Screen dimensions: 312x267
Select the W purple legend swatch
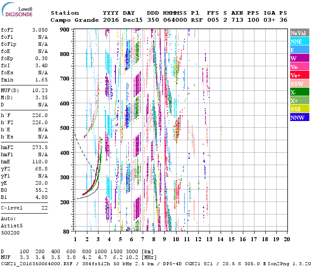tap(300, 58)
